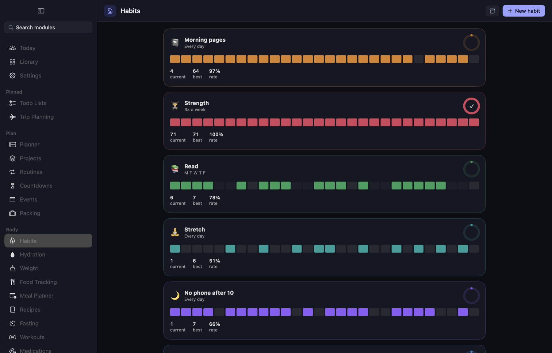This screenshot has height=353, width=552.
Task: Click the Food Tracking utensils icon
Action: (12, 282)
